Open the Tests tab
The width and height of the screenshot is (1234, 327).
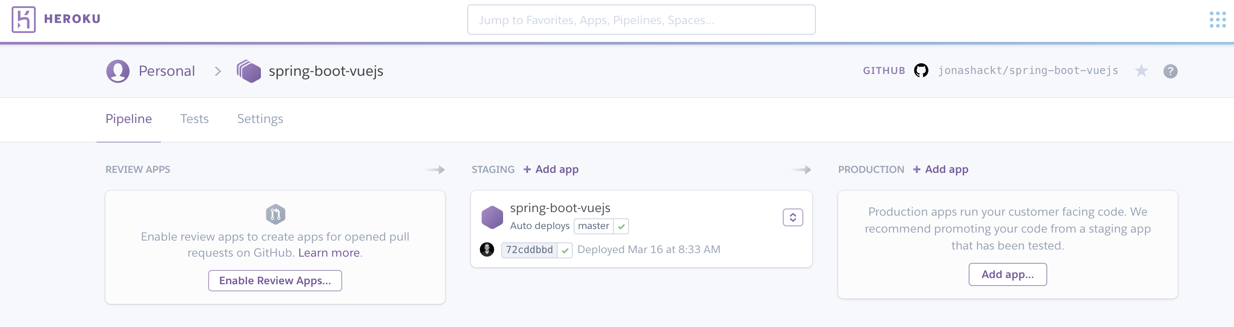click(194, 119)
